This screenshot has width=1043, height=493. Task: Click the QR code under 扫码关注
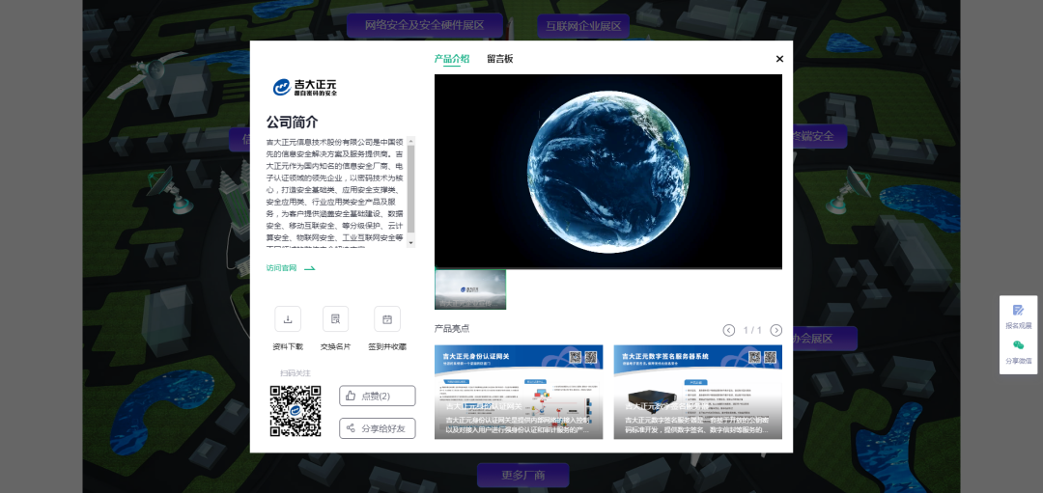[x=295, y=411]
